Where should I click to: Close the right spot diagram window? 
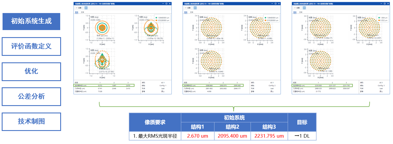coord(388,4)
